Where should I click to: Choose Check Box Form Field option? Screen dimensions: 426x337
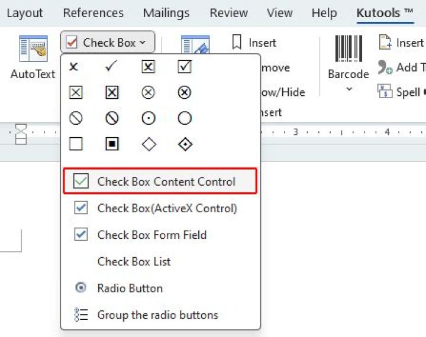click(x=151, y=235)
